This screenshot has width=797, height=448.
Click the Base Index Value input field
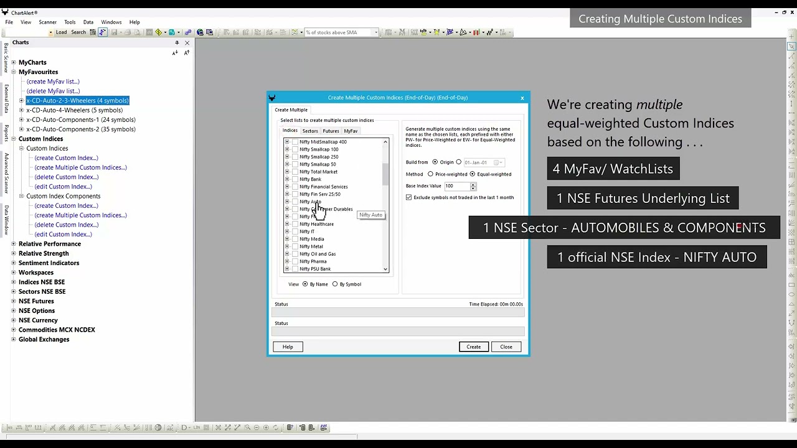[456, 186]
